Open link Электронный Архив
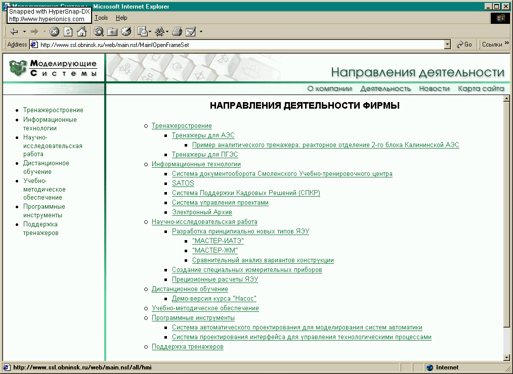Screen dimensions: 513x374 tap(202, 212)
